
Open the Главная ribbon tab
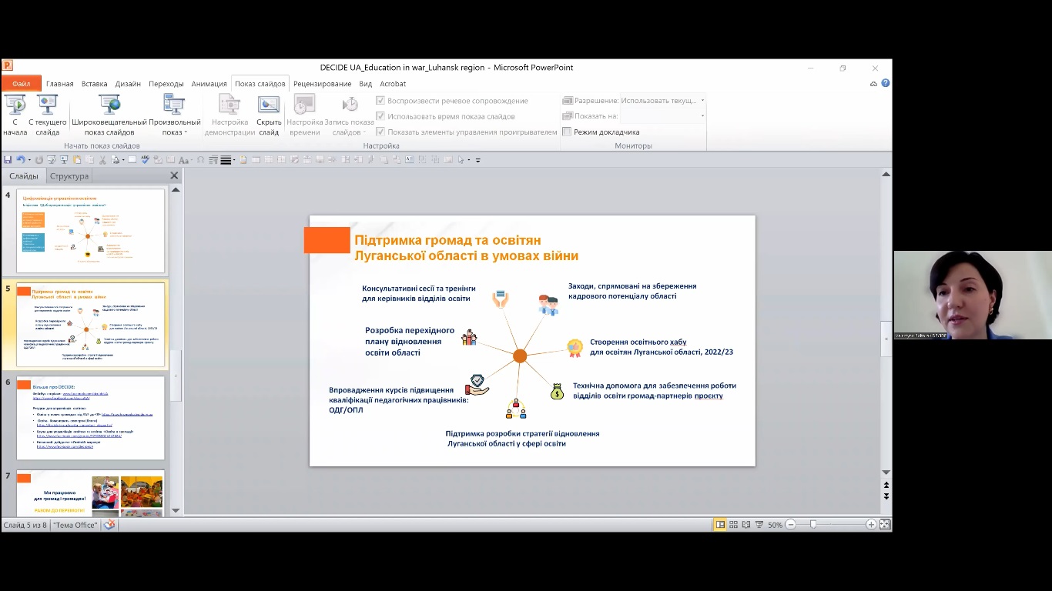pos(59,84)
